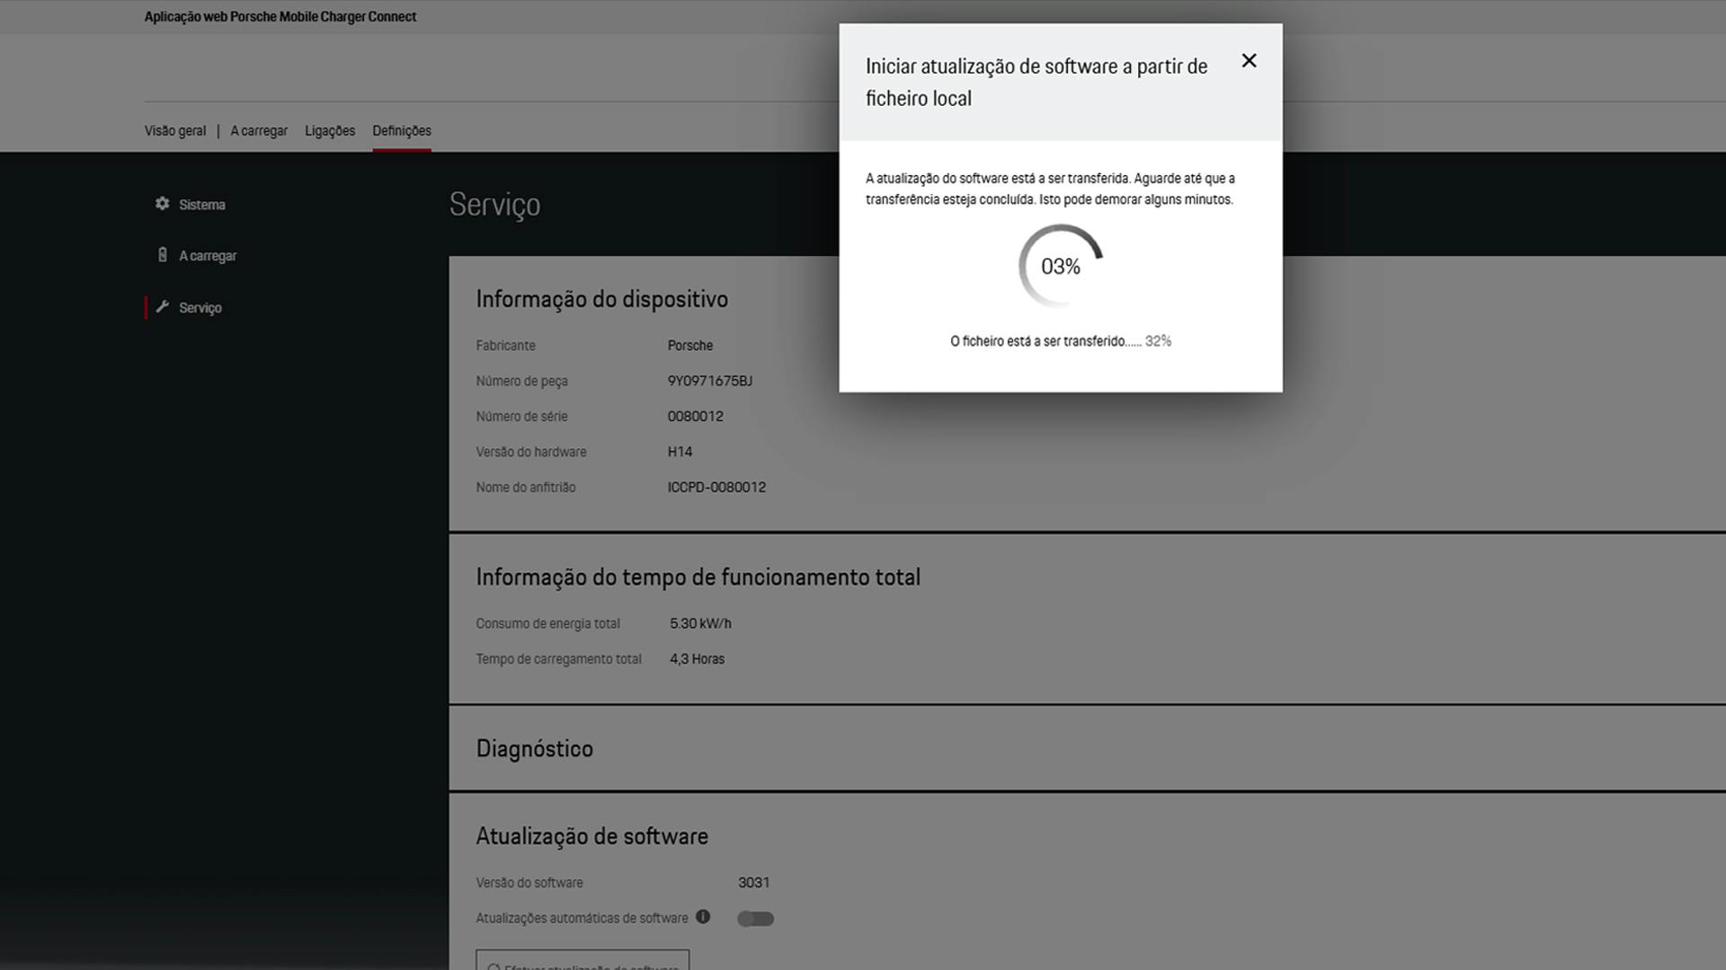Click the Informação do tempo de funcionamento total heading
The width and height of the screenshot is (1726, 970).
698,578
